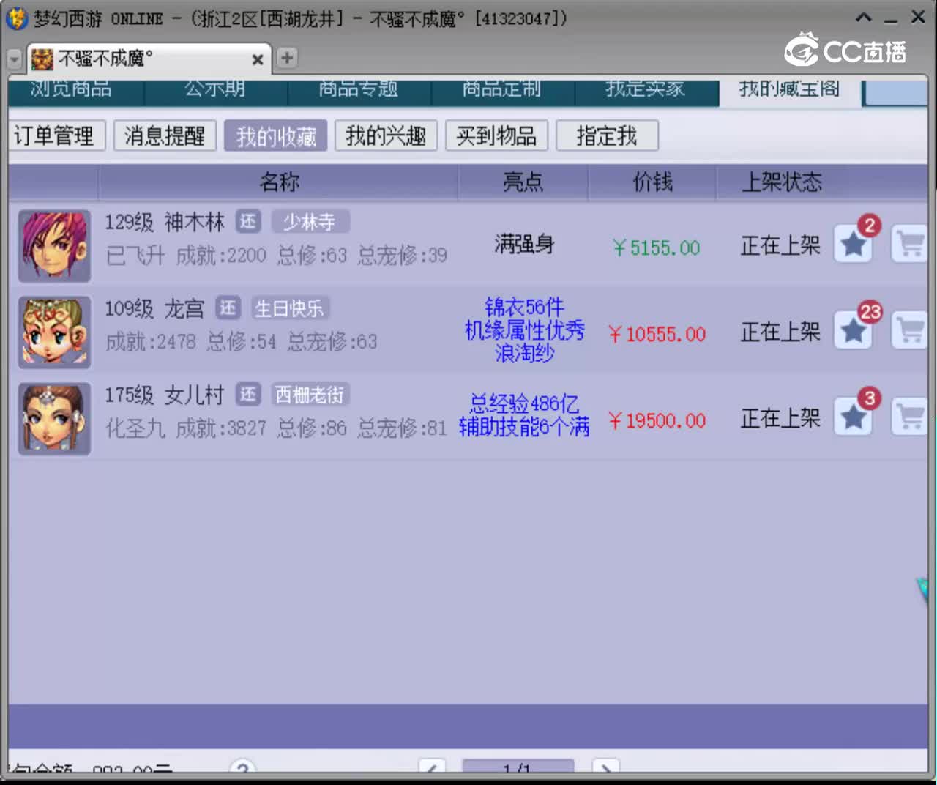
Task: Click highlight text 总经验486亿
Action: tap(524, 403)
